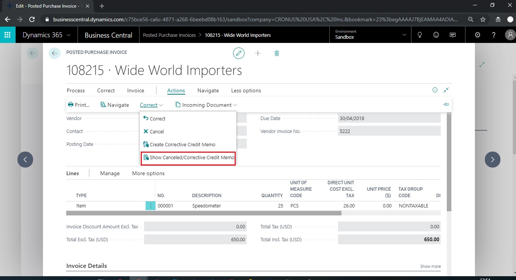The height and width of the screenshot is (280, 516).
Task: Click the Total Incl. Tax value 650.00
Action: pos(389,239)
